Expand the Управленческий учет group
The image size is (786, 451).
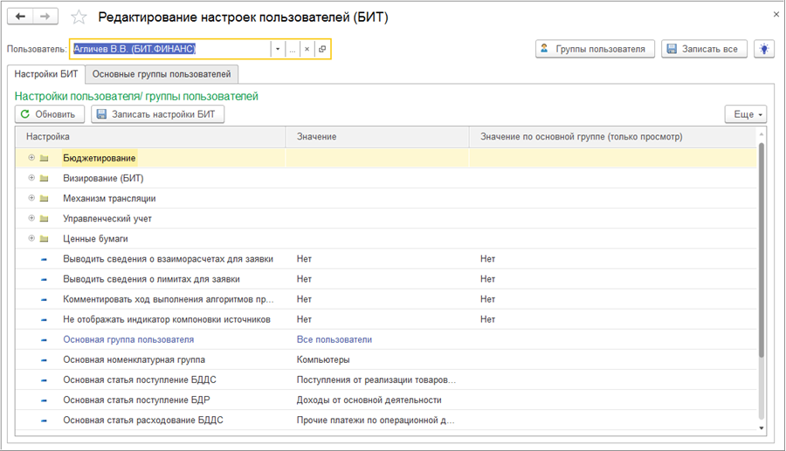click(x=31, y=218)
